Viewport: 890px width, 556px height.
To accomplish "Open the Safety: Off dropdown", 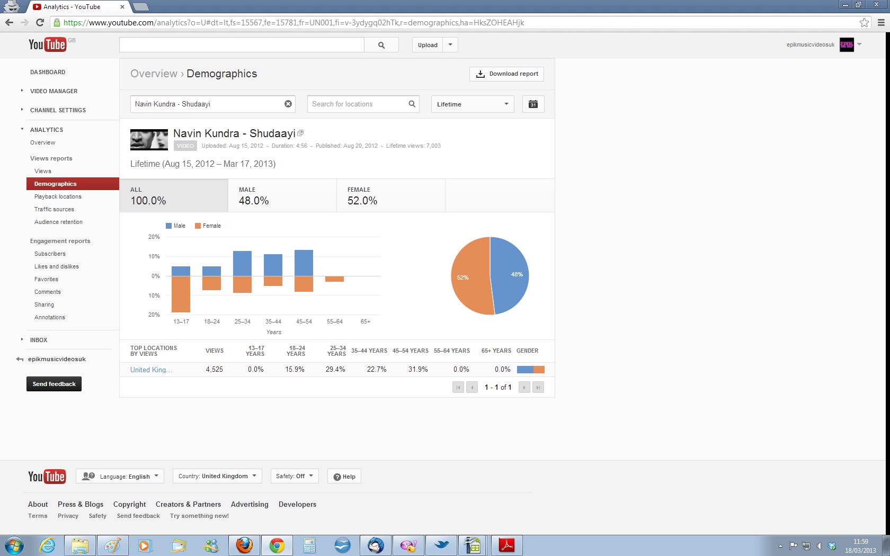I will (x=295, y=476).
